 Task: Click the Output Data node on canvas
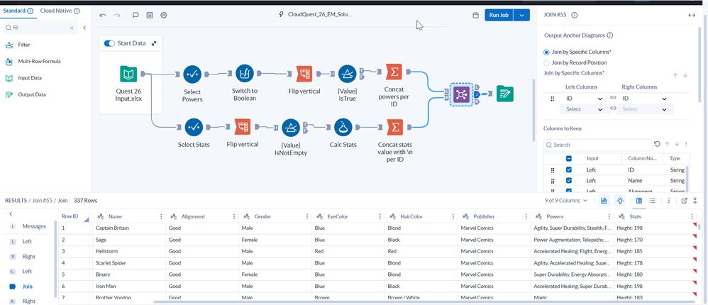505,94
